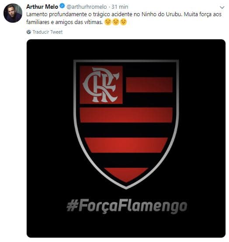Click the short red stripe beside monogram
Screen dimensions: 229x242
[149, 85]
